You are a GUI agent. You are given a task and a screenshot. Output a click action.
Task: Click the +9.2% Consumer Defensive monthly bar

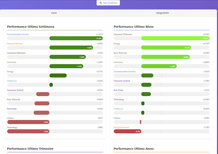(175, 38)
